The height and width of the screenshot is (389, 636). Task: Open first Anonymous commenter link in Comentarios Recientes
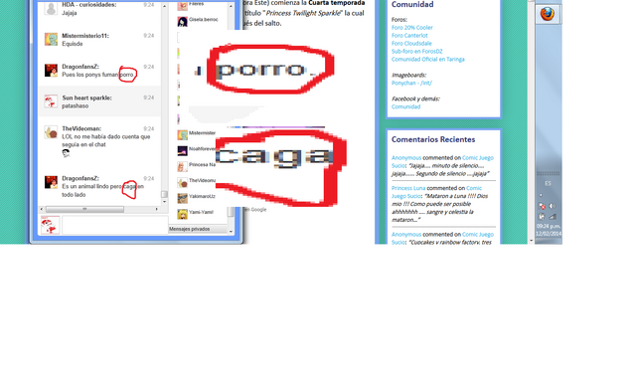(x=406, y=157)
